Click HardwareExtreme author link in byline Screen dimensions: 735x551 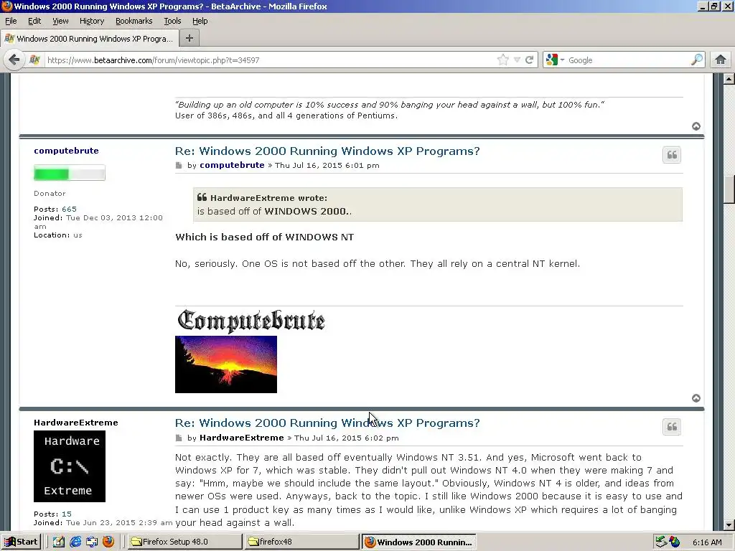coord(241,438)
